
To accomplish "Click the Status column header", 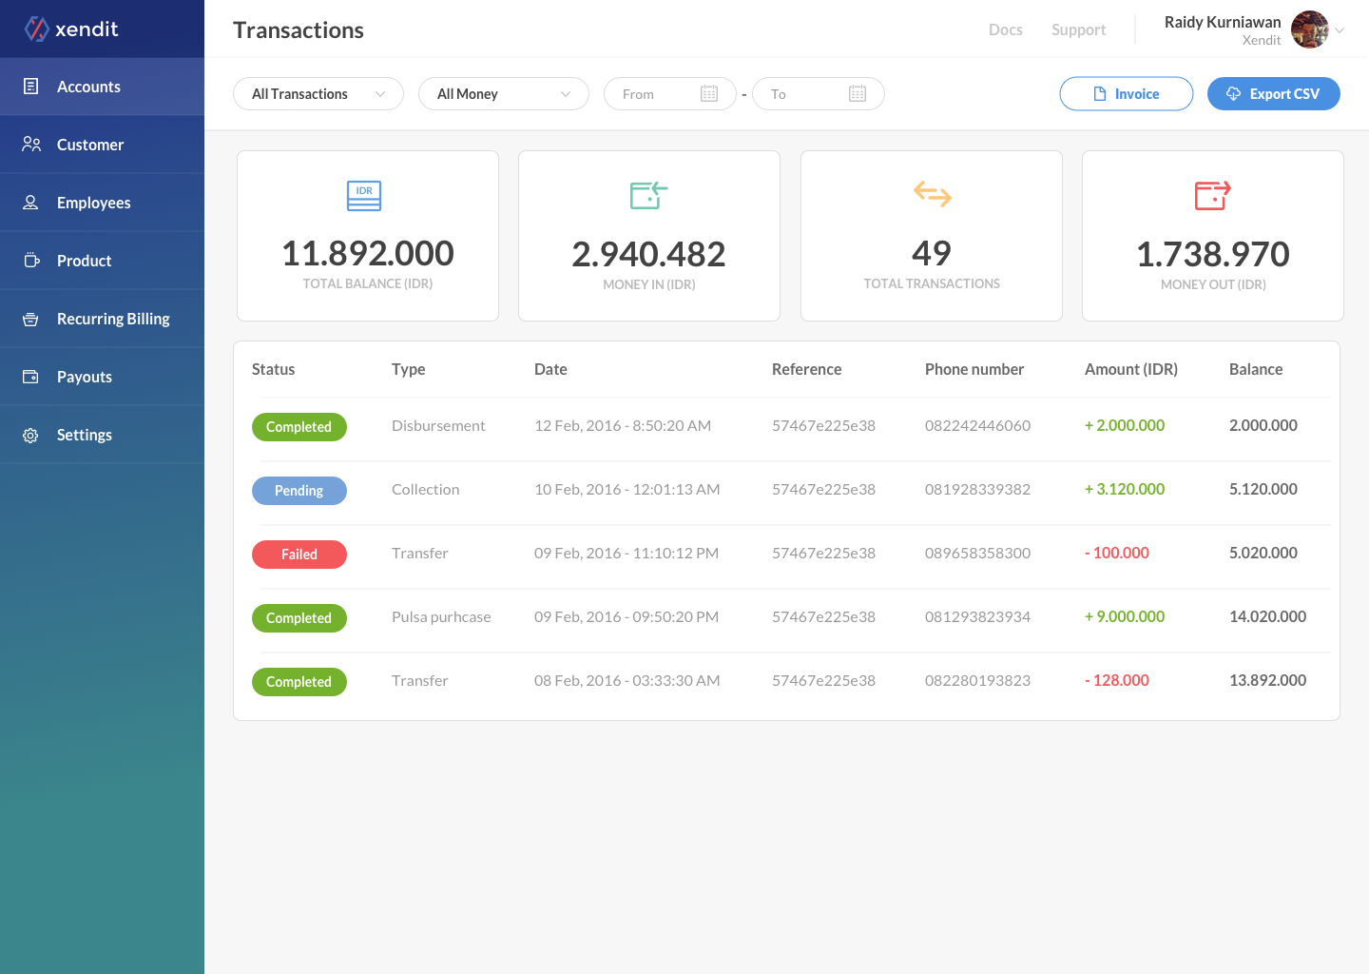I will click(x=274, y=369).
